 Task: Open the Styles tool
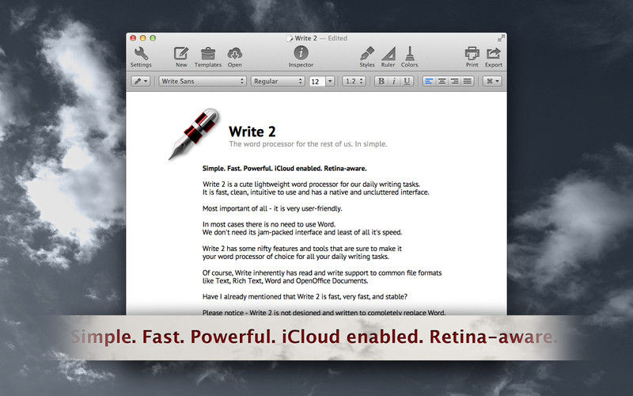(x=367, y=57)
